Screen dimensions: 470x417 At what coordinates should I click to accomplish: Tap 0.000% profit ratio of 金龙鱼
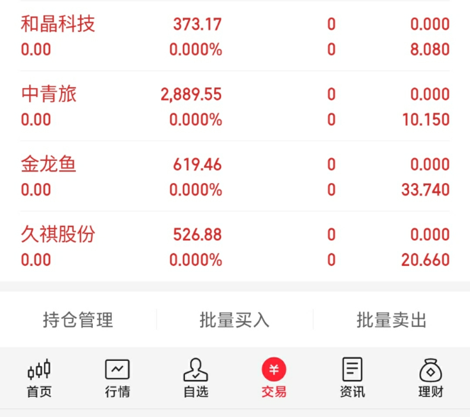(195, 190)
